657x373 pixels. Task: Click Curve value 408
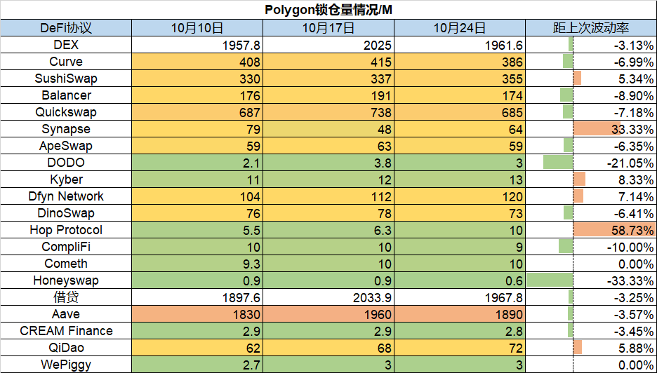click(197, 62)
